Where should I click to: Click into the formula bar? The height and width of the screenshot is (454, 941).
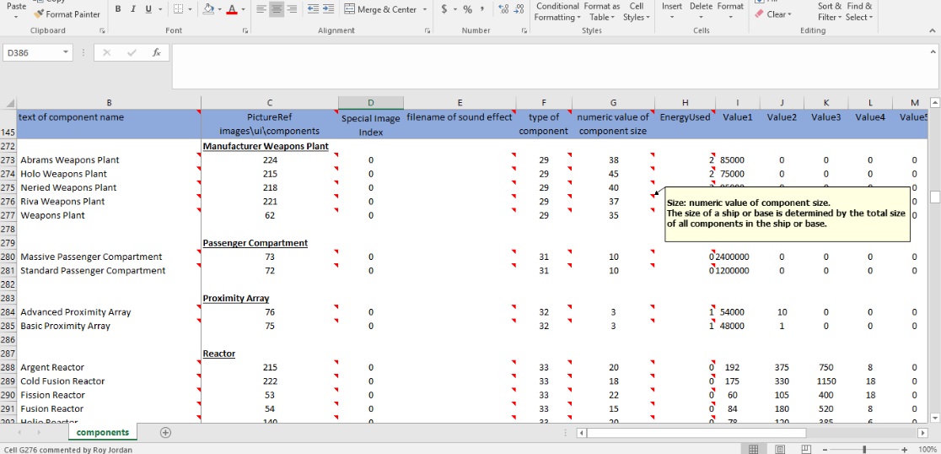(548, 66)
